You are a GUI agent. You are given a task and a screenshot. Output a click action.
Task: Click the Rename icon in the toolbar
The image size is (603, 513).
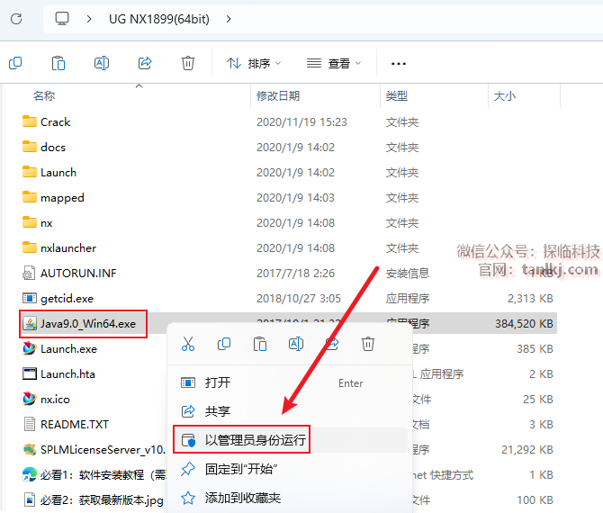[x=102, y=63]
